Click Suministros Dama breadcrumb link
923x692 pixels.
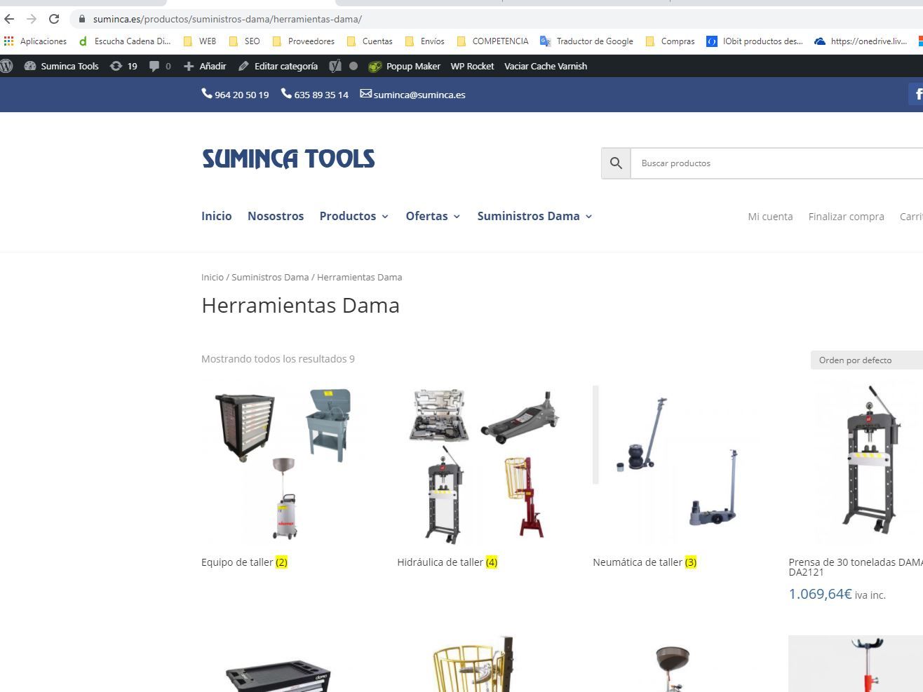270,277
